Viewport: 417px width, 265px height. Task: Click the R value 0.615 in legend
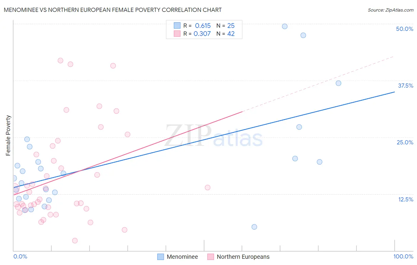click(203, 26)
